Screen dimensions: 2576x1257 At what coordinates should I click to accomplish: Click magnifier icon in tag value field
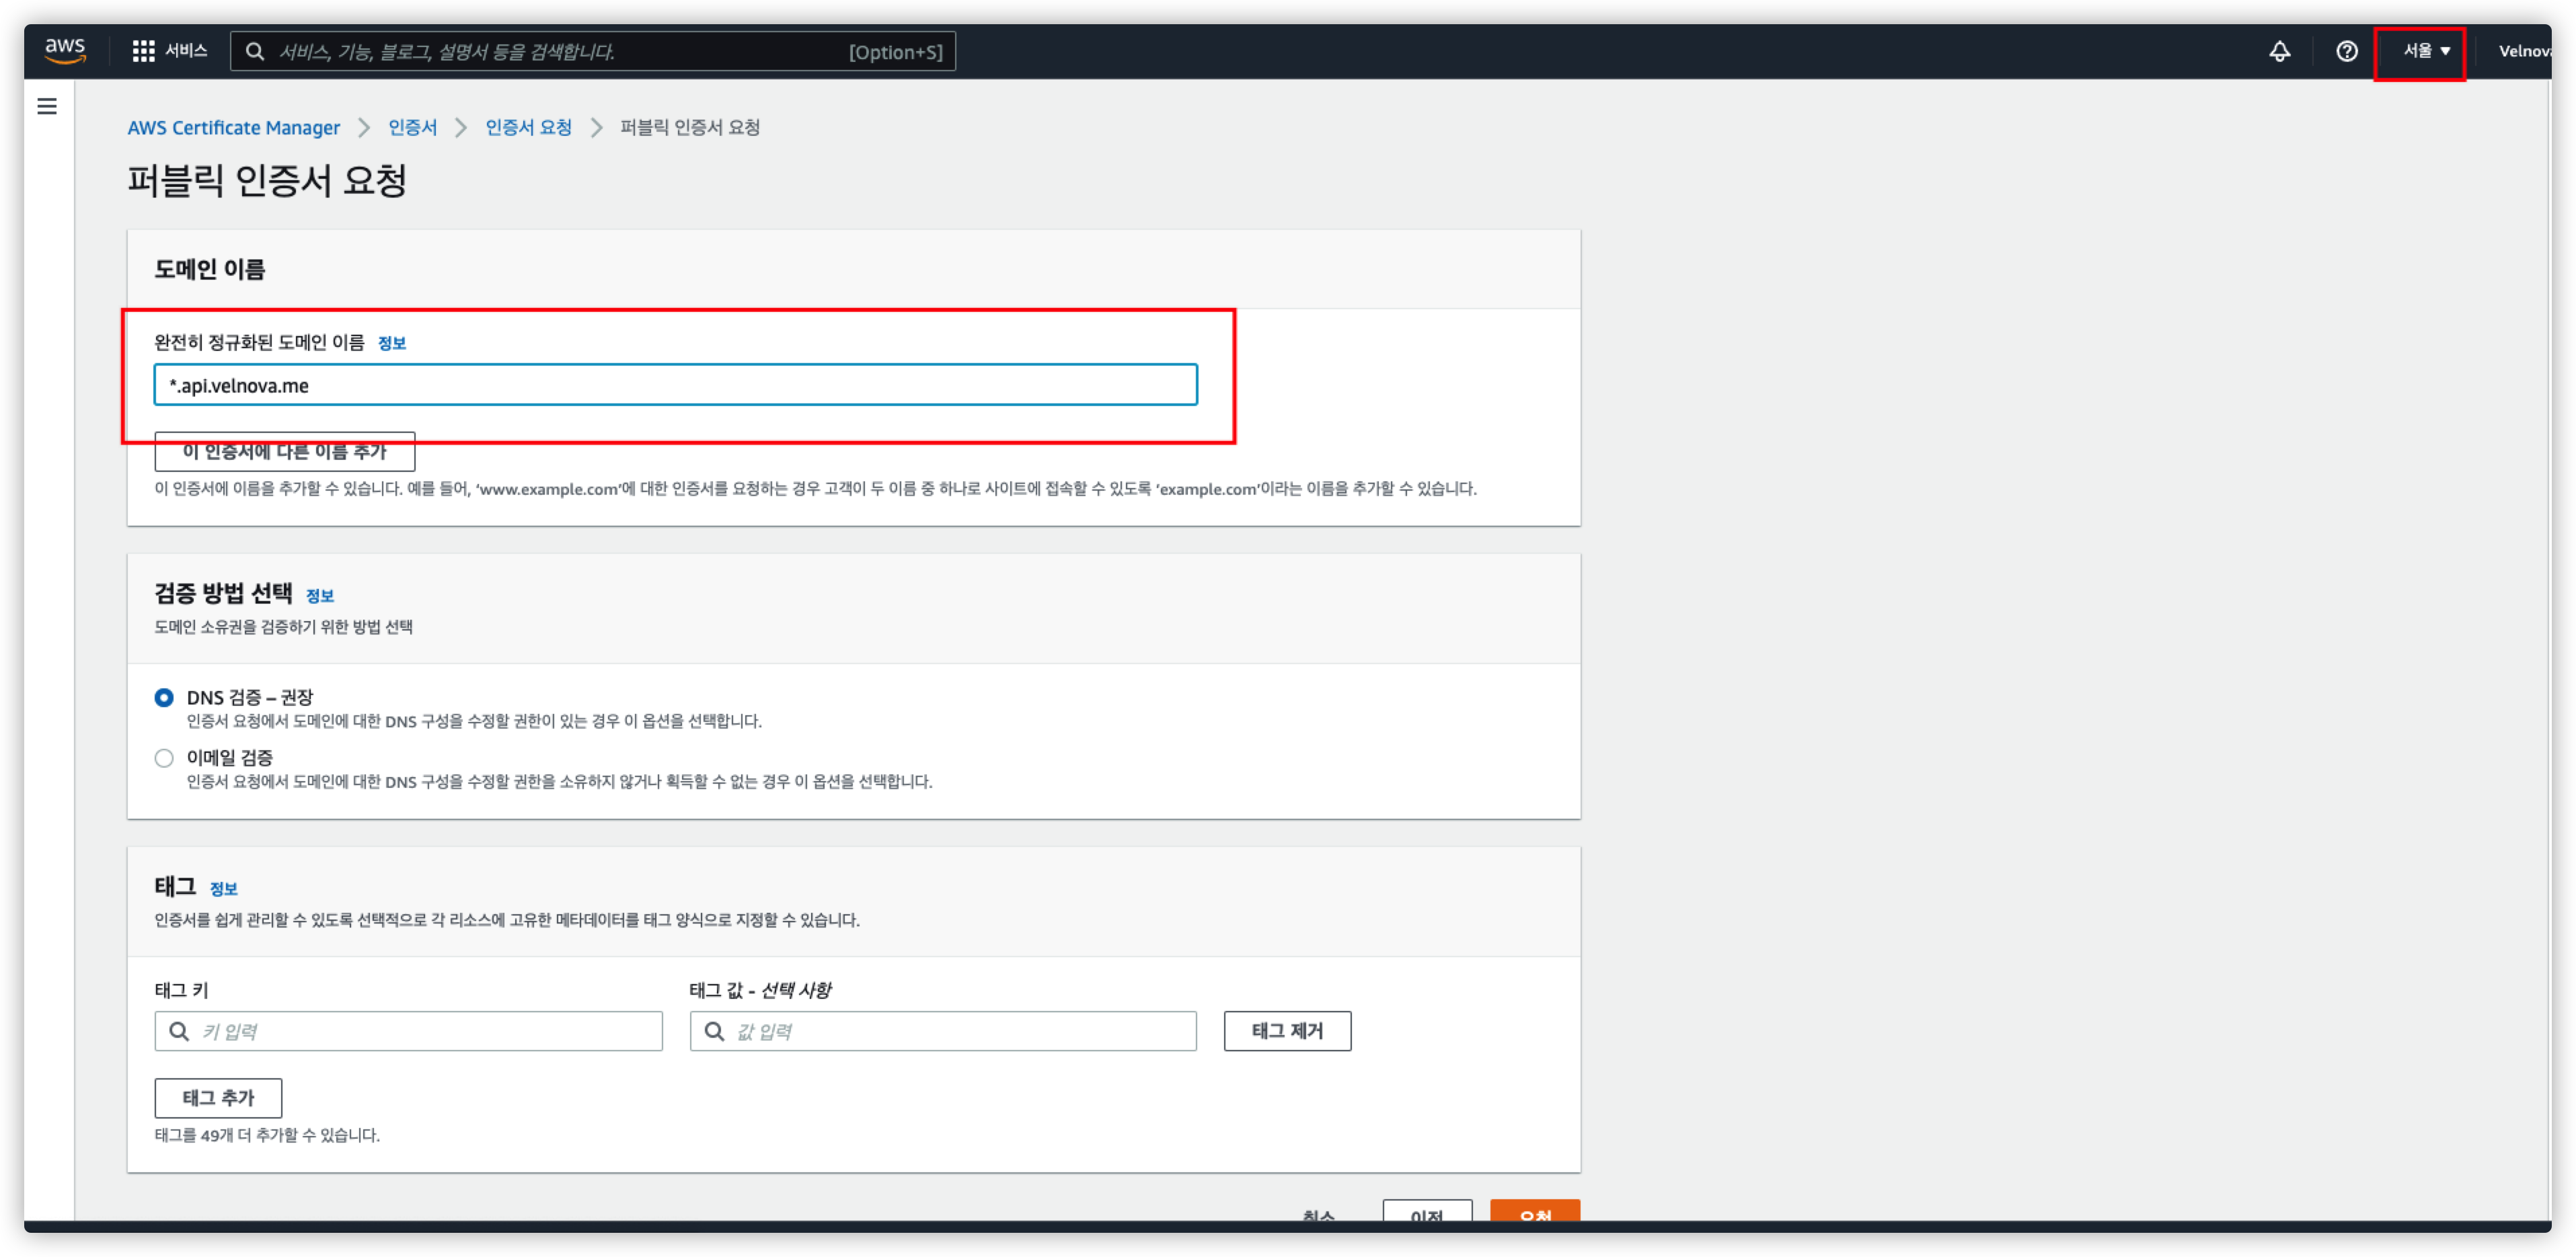point(714,1031)
